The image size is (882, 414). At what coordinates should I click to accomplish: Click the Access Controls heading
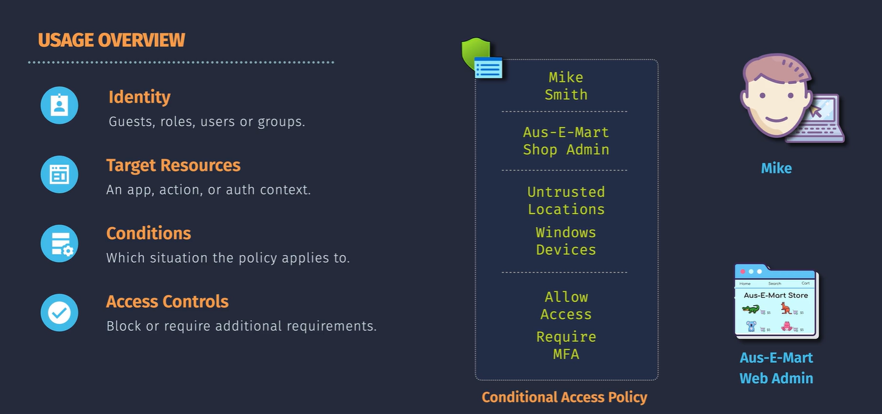click(167, 302)
